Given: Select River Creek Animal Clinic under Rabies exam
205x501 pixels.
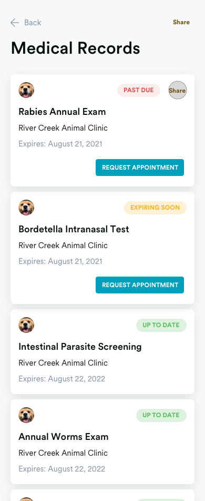Looking at the screenshot, I should pyautogui.click(x=63, y=128).
